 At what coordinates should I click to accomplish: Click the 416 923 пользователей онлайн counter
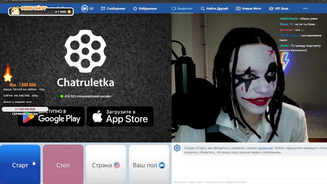coord(86,96)
